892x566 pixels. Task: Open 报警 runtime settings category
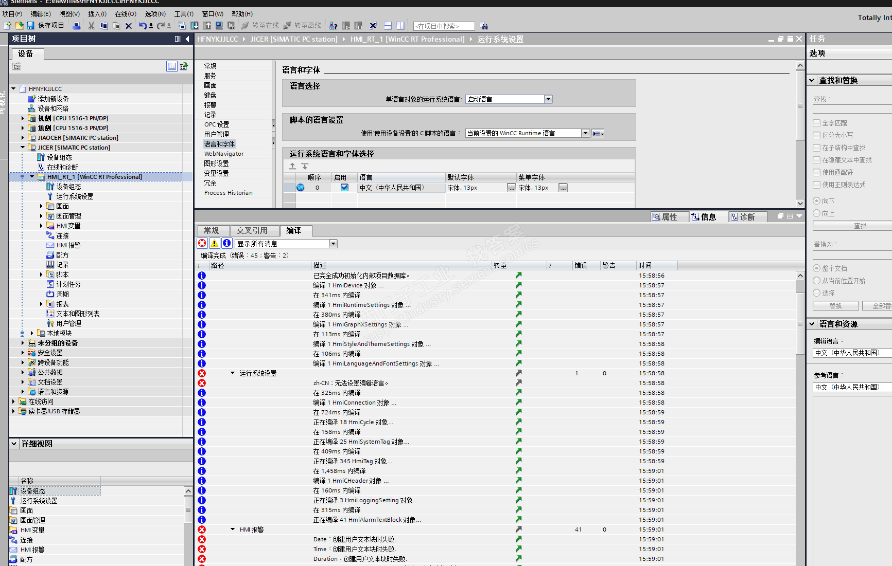pos(210,105)
